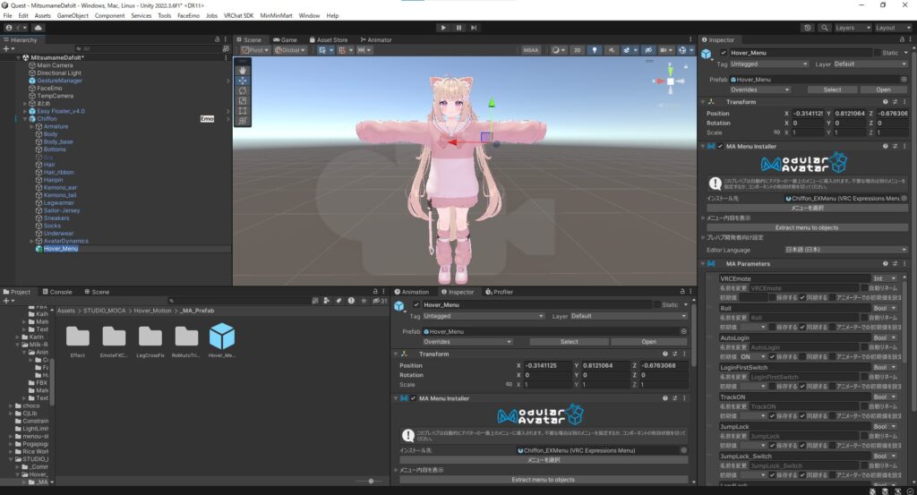Uncheck the Hover_Menu active checkbox in the Inspector
Viewport: 917px width, 495px height.
click(x=723, y=54)
